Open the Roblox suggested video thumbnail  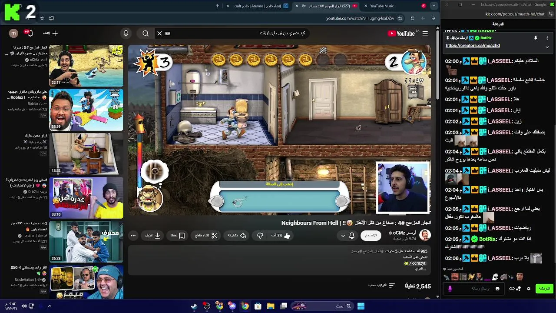point(86,110)
